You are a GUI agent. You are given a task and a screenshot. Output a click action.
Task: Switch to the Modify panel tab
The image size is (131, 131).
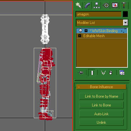[x=88, y=5]
